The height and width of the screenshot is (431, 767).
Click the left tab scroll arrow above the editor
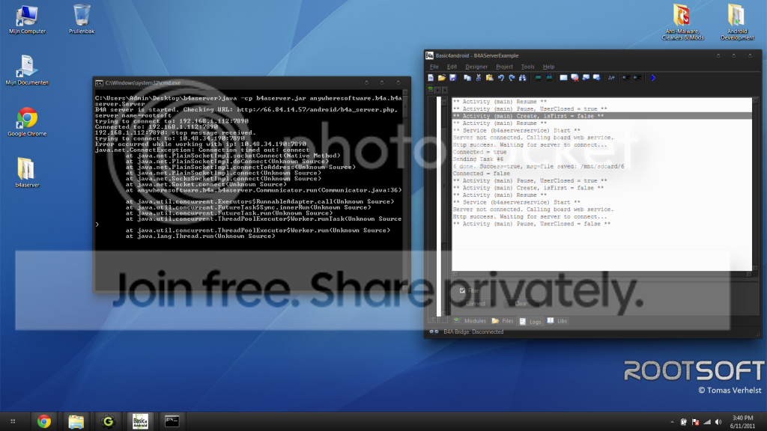tap(437, 90)
